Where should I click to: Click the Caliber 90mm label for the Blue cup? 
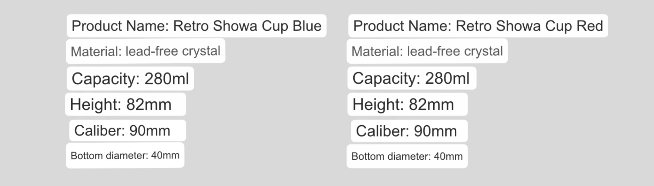point(128,130)
